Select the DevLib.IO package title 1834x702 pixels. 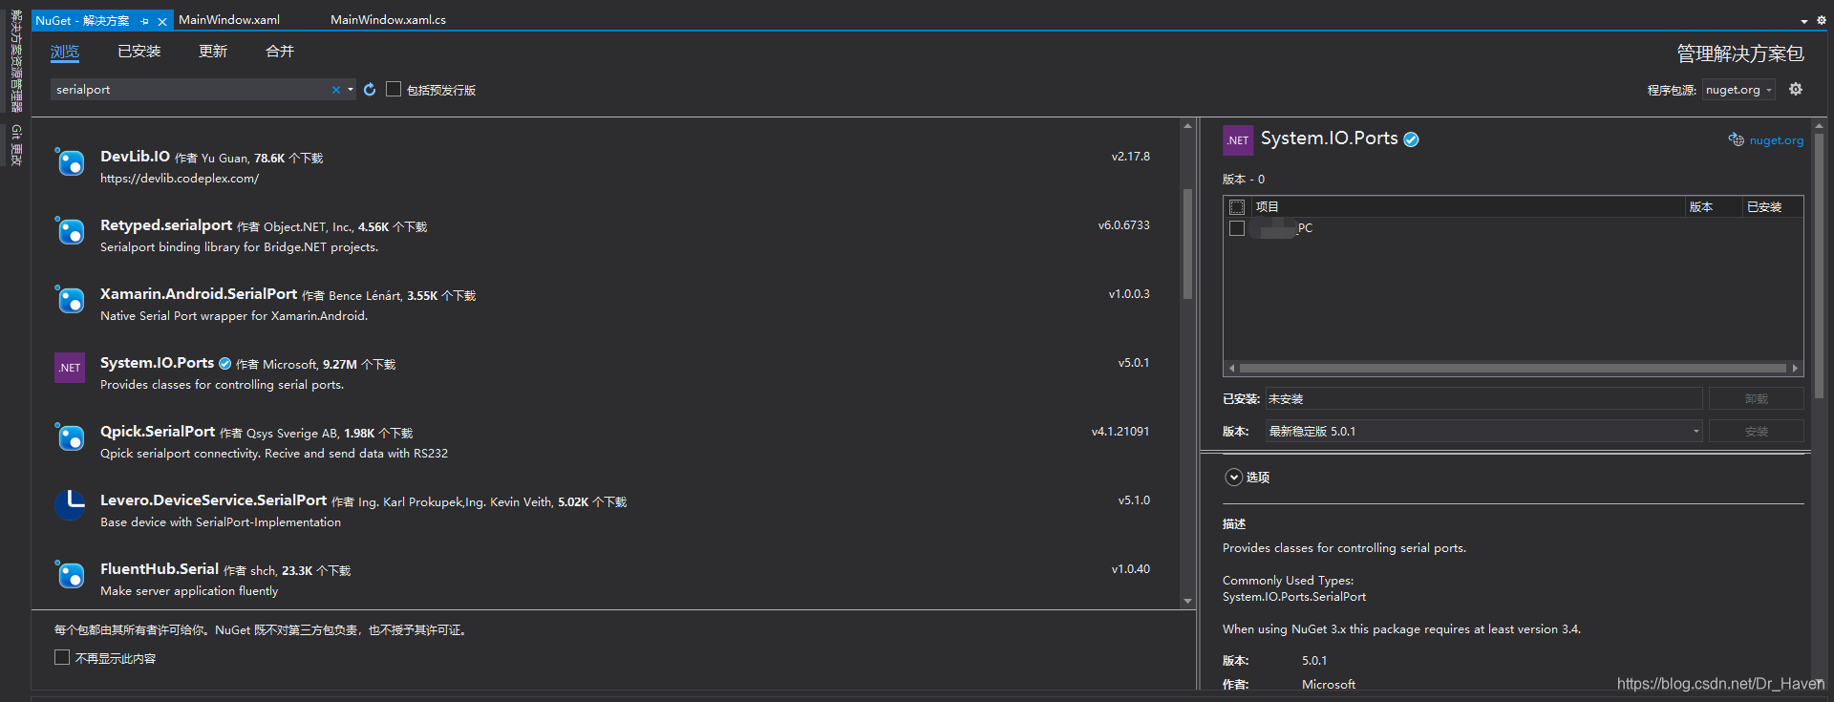pyautogui.click(x=135, y=157)
